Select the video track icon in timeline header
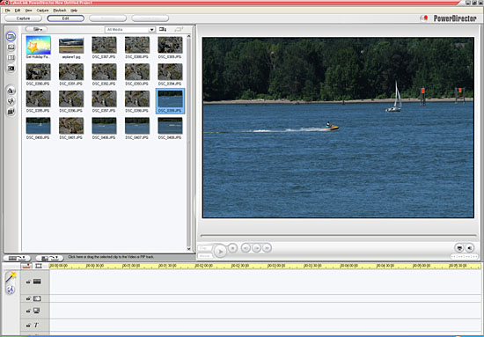This screenshot has width=484, height=337. (37, 282)
